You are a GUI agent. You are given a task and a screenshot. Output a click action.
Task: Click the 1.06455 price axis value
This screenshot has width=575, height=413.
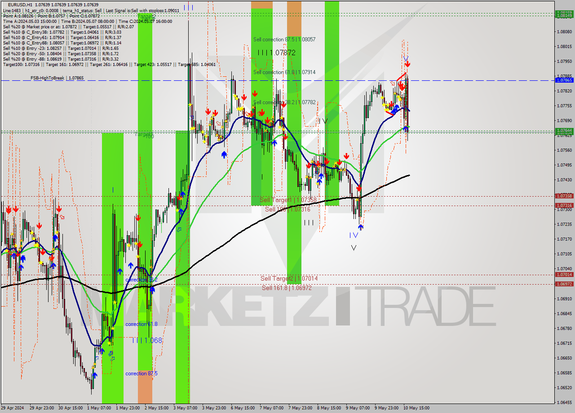(564, 402)
